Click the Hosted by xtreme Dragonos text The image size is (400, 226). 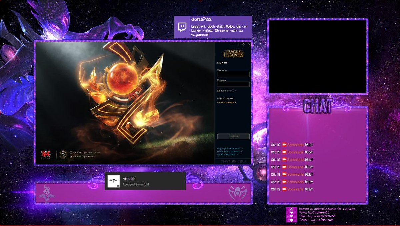point(327,209)
